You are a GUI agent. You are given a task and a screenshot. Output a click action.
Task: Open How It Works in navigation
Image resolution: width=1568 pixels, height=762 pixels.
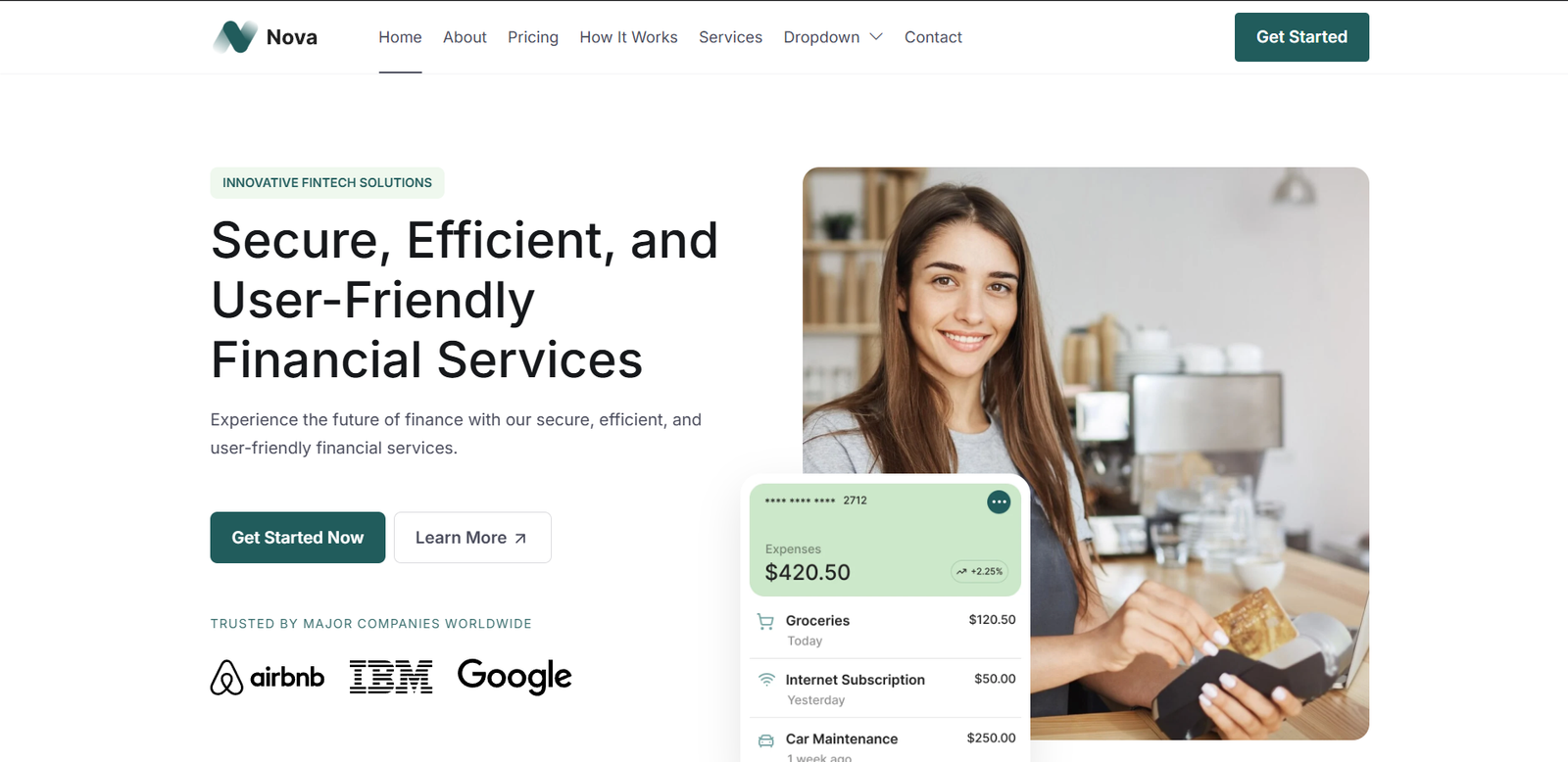click(x=628, y=37)
